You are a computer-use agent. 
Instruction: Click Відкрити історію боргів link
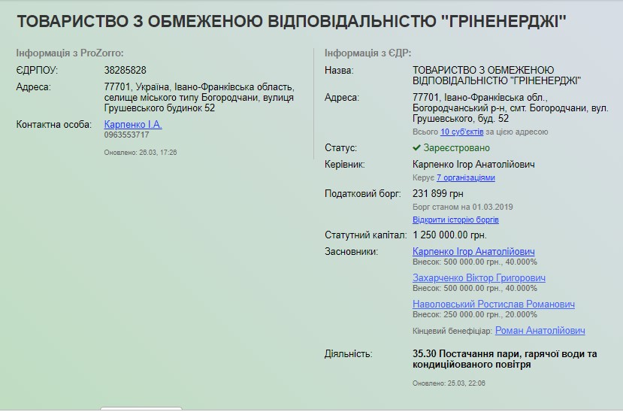(x=455, y=220)
